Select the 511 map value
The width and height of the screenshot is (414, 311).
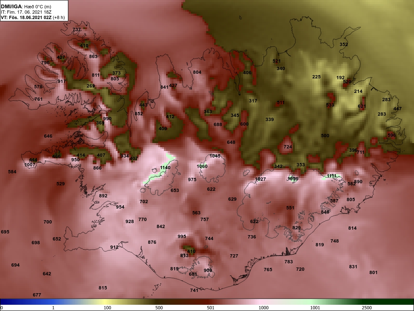(281, 102)
